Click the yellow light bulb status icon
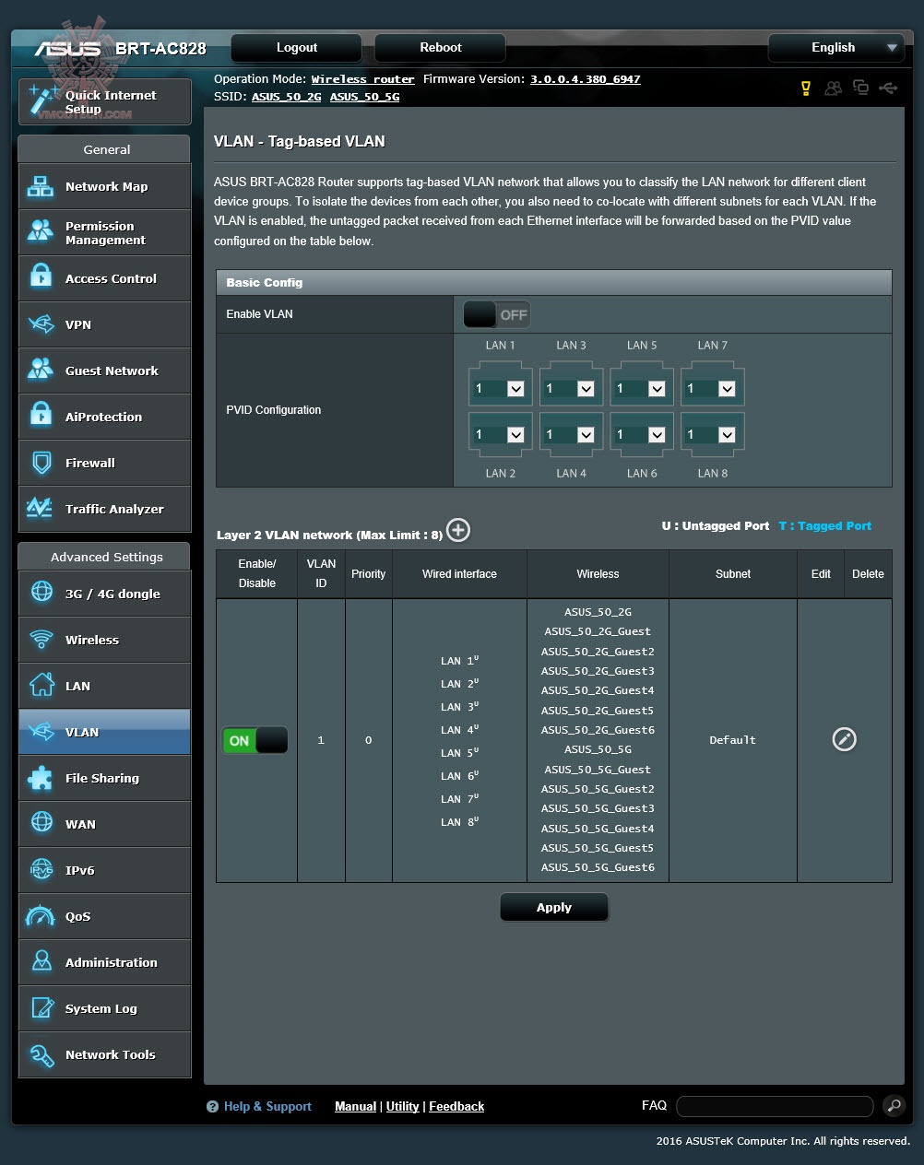The image size is (924, 1165). click(x=805, y=88)
